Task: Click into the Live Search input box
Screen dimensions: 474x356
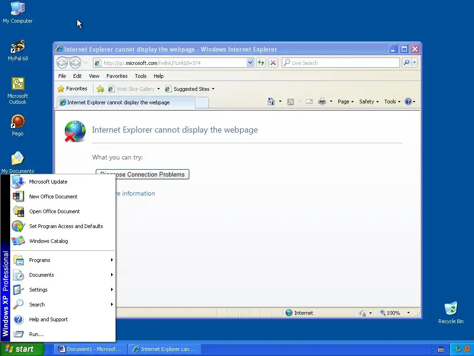Action: pyautogui.click(x=341, y=63)
